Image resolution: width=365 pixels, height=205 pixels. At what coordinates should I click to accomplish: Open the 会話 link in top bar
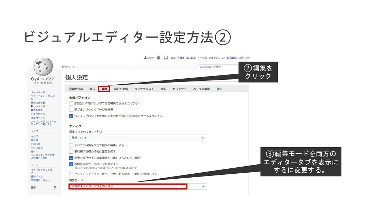pos(173,58)
